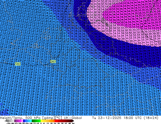
Task: Click the -54 value on the legend scale
Action: (8, 123)
